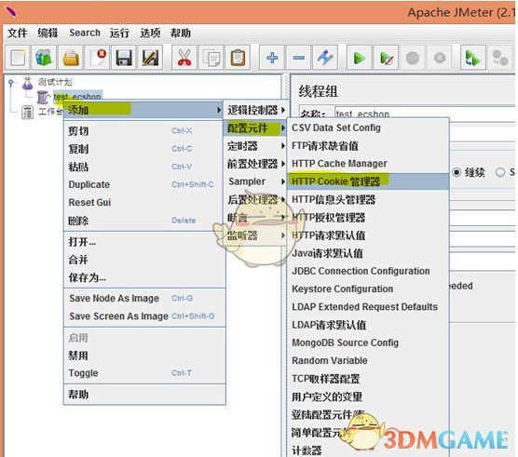The image size is (518, 457).
Task: Click the Expand all plus icon
Action: click(272, 58)
